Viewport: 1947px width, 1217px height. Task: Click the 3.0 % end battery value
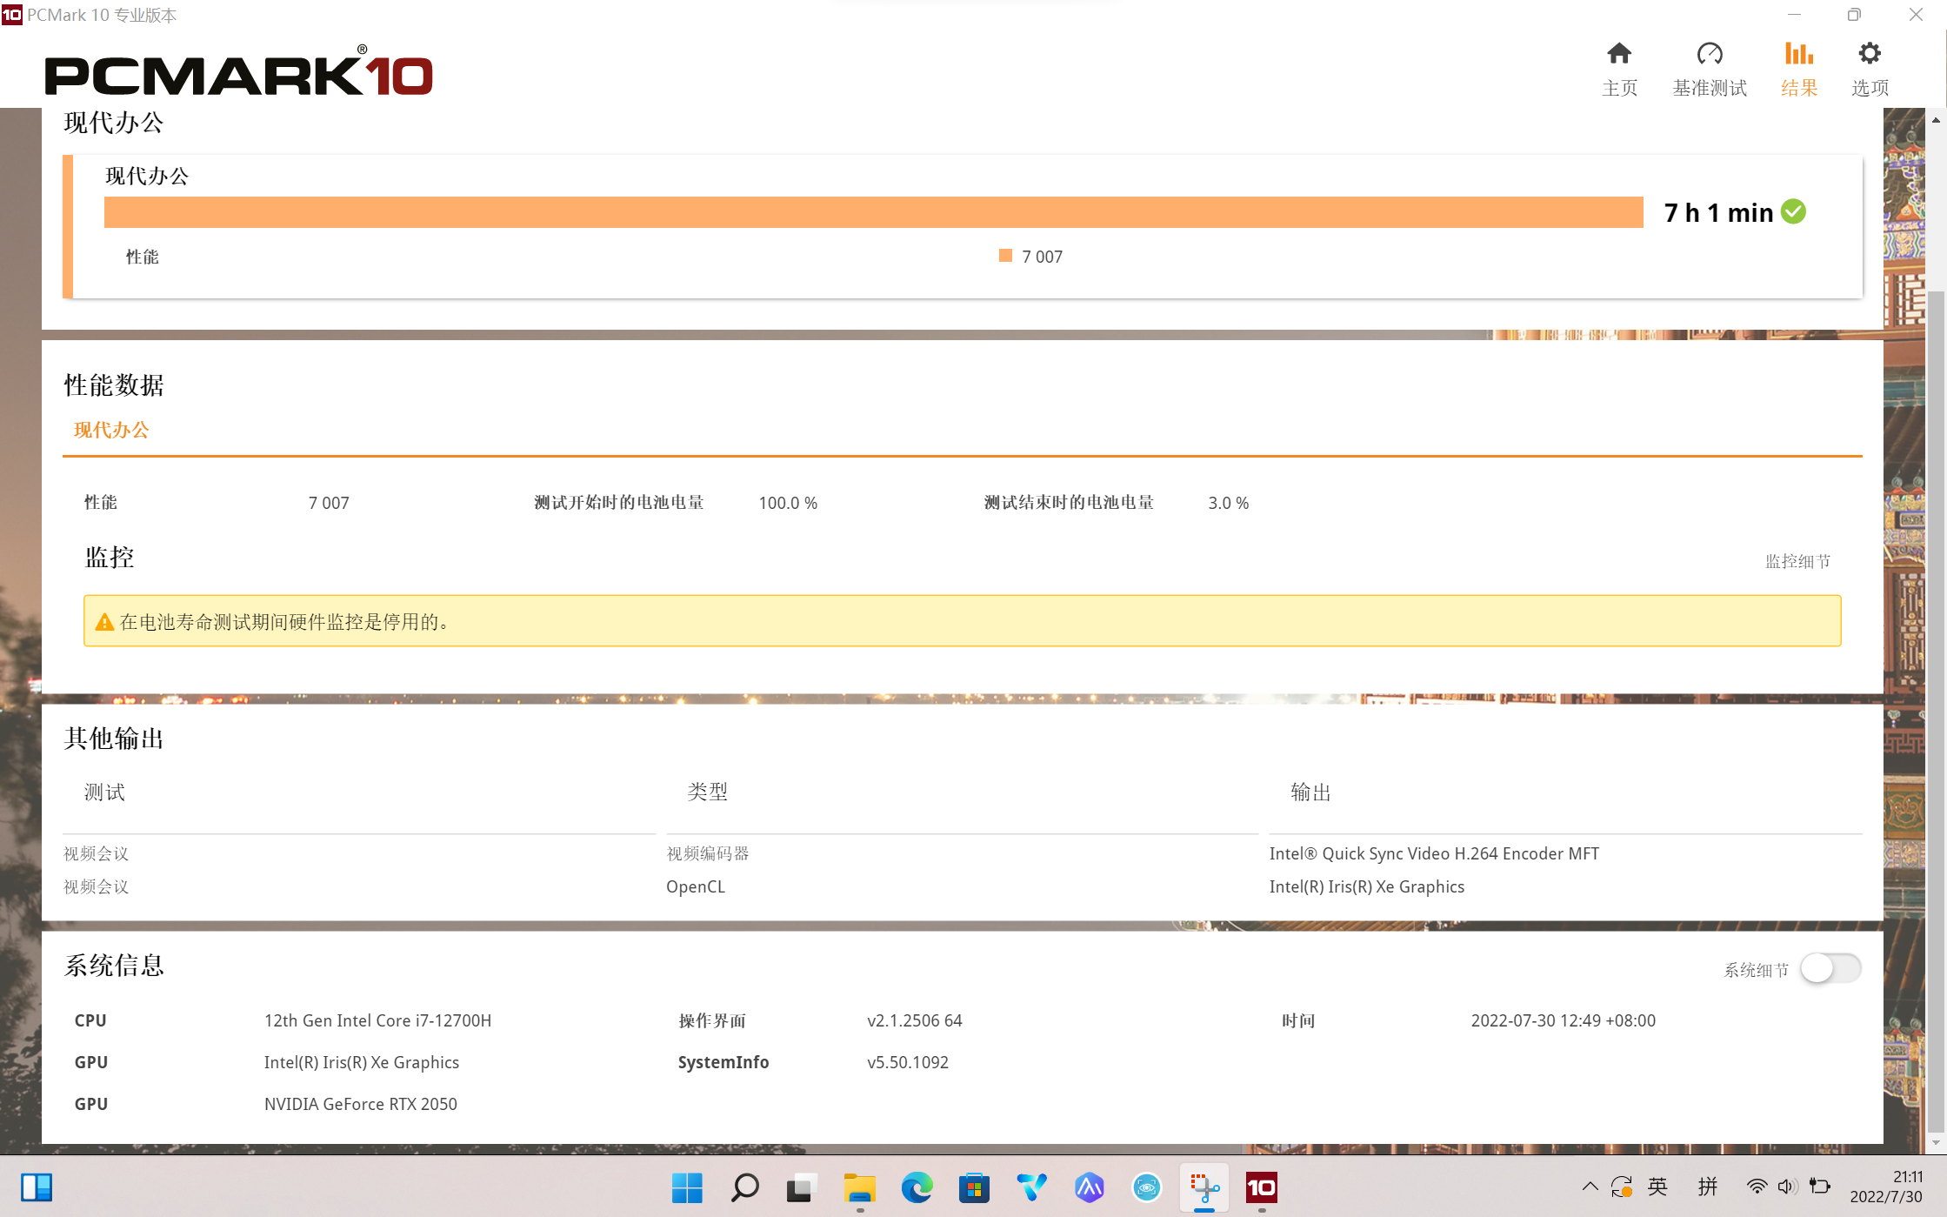tap(1228, 503)
